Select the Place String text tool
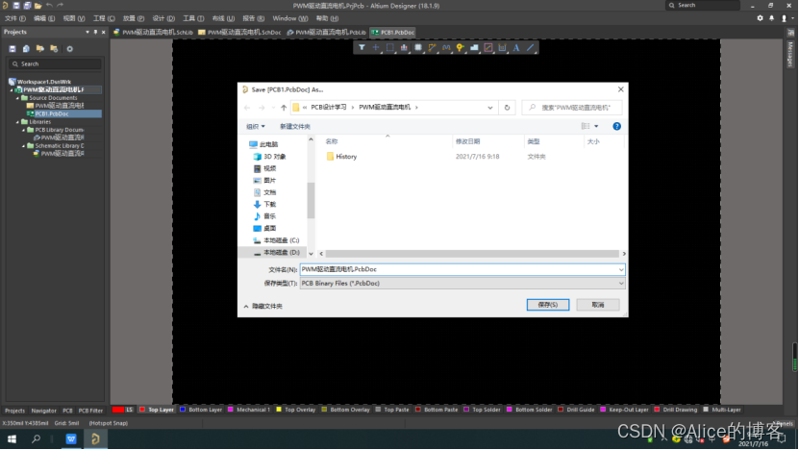 [516, 47]
